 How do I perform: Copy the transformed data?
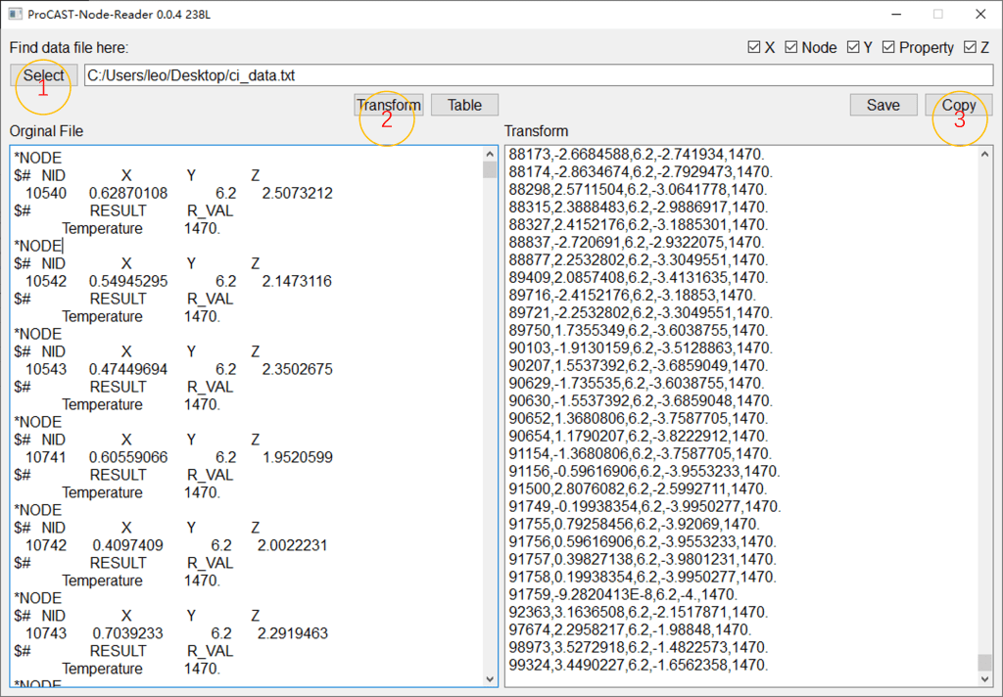[x=958, y=105]
